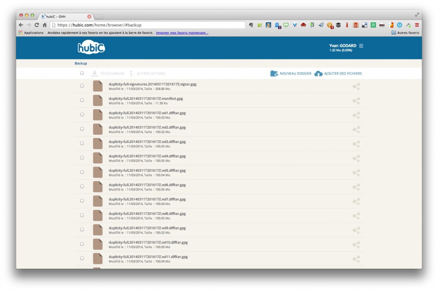This screenshot has height=291, width=438.
Task: Select the hubiC - OVH browser tab
Action: pos(65,17)
